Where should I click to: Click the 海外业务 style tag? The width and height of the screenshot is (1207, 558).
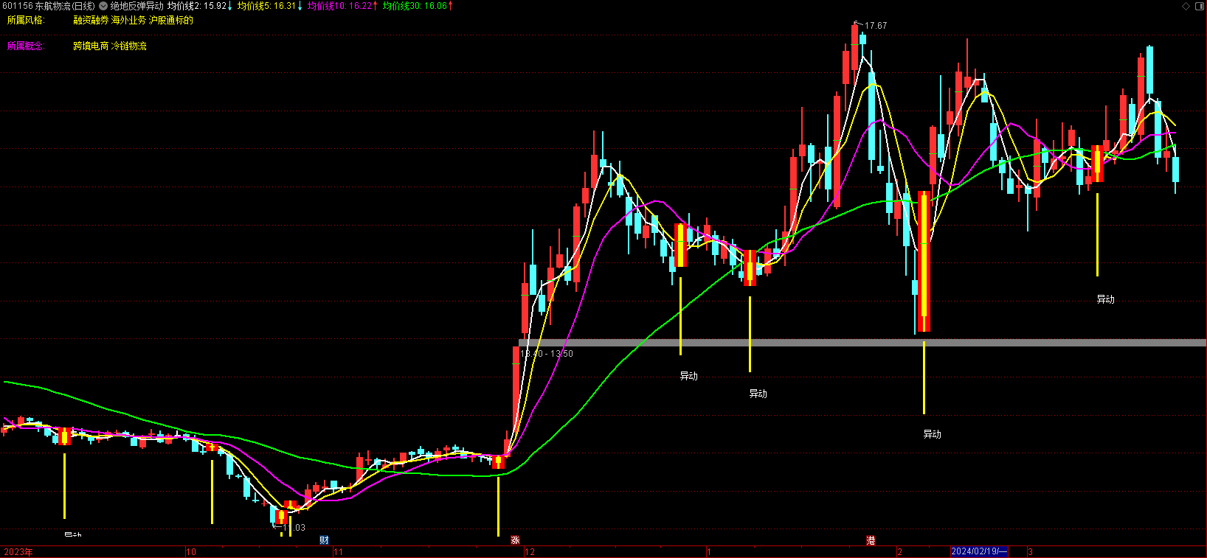tap(128, 20)
